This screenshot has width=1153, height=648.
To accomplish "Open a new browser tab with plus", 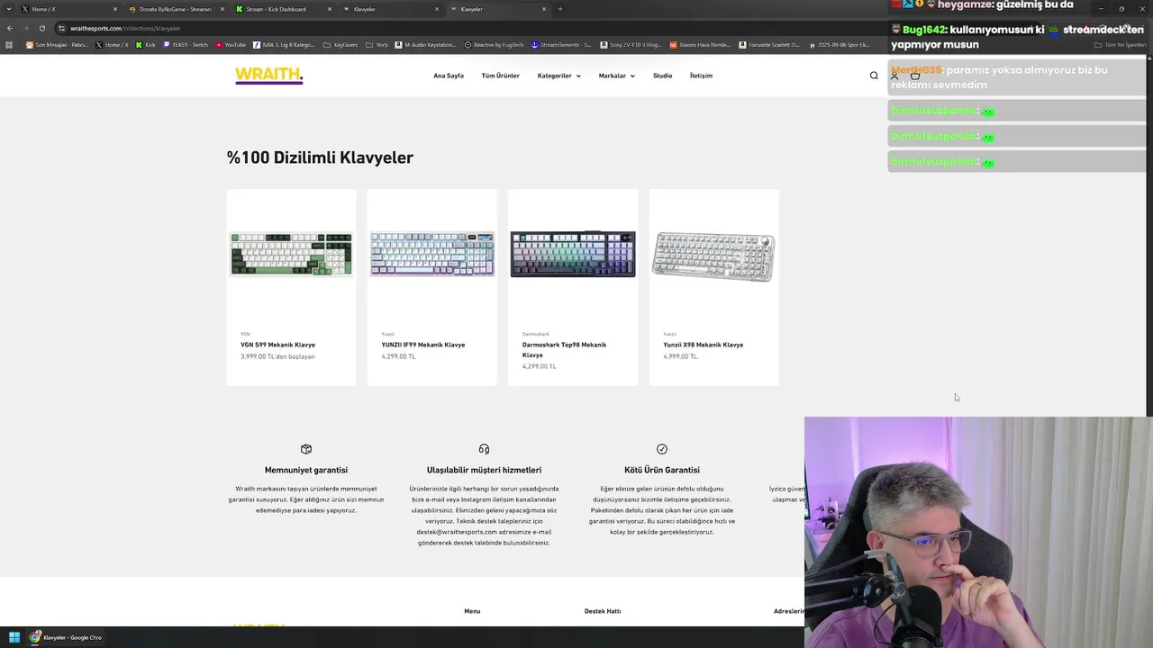I will click(559, 9).
